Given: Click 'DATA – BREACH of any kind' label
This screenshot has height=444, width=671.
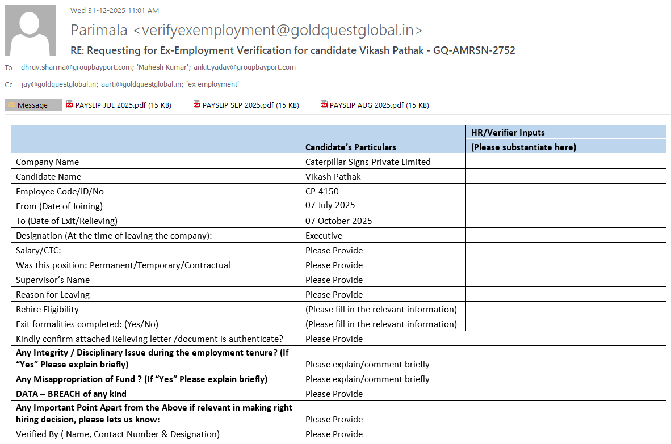Looking at the screenshot, I should coord(71,394).
